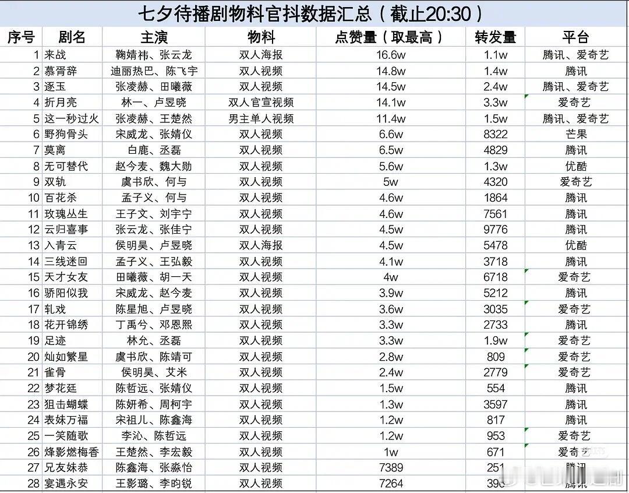The image size is (629, 493).
Task: Select the drama name cell 骄阳似我
Action: coord(72,293)
